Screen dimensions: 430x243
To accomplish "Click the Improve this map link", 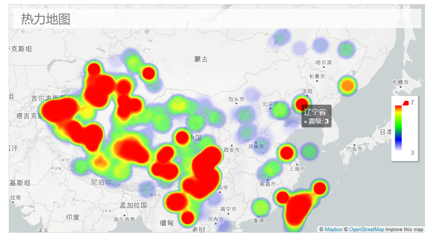I will point(404,230).
